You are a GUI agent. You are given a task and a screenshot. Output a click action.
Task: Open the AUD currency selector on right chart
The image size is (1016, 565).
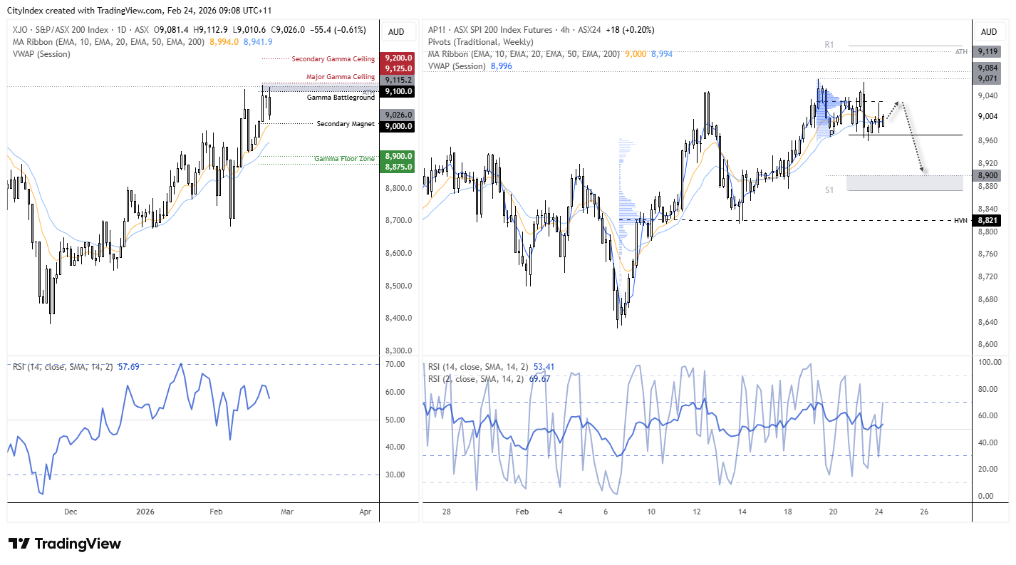coord(989,31)
